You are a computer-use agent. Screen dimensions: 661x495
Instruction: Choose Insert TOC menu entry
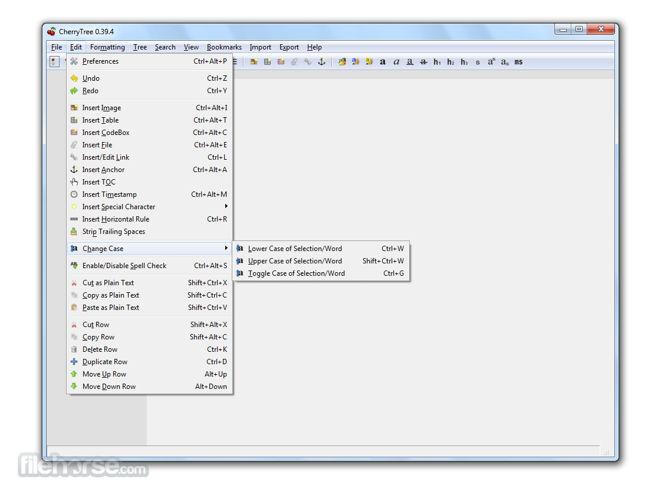coord(150,182)
